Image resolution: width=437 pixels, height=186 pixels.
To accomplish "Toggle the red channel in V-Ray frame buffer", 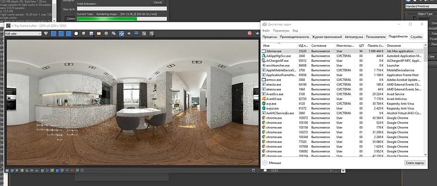I will (x=54, y=34).
